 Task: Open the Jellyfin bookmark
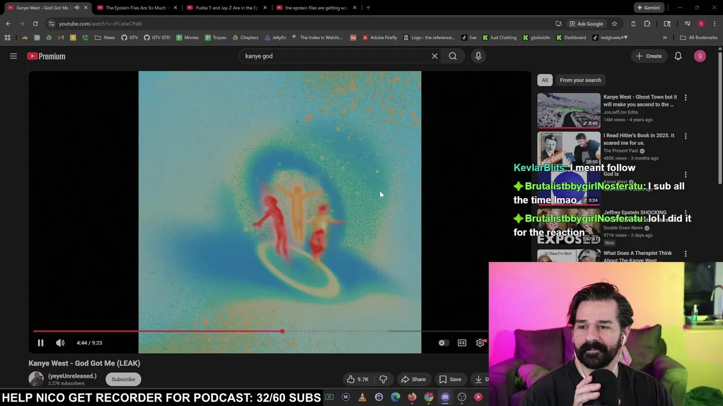[275, 38]
